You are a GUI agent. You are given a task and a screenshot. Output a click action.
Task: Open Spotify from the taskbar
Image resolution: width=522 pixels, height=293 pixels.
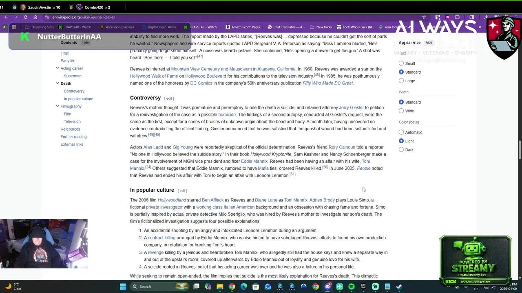[352, 286]
